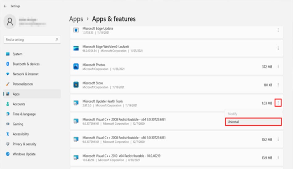
Task: Open more options for Microsoft Photos
Action: [278, 67]
